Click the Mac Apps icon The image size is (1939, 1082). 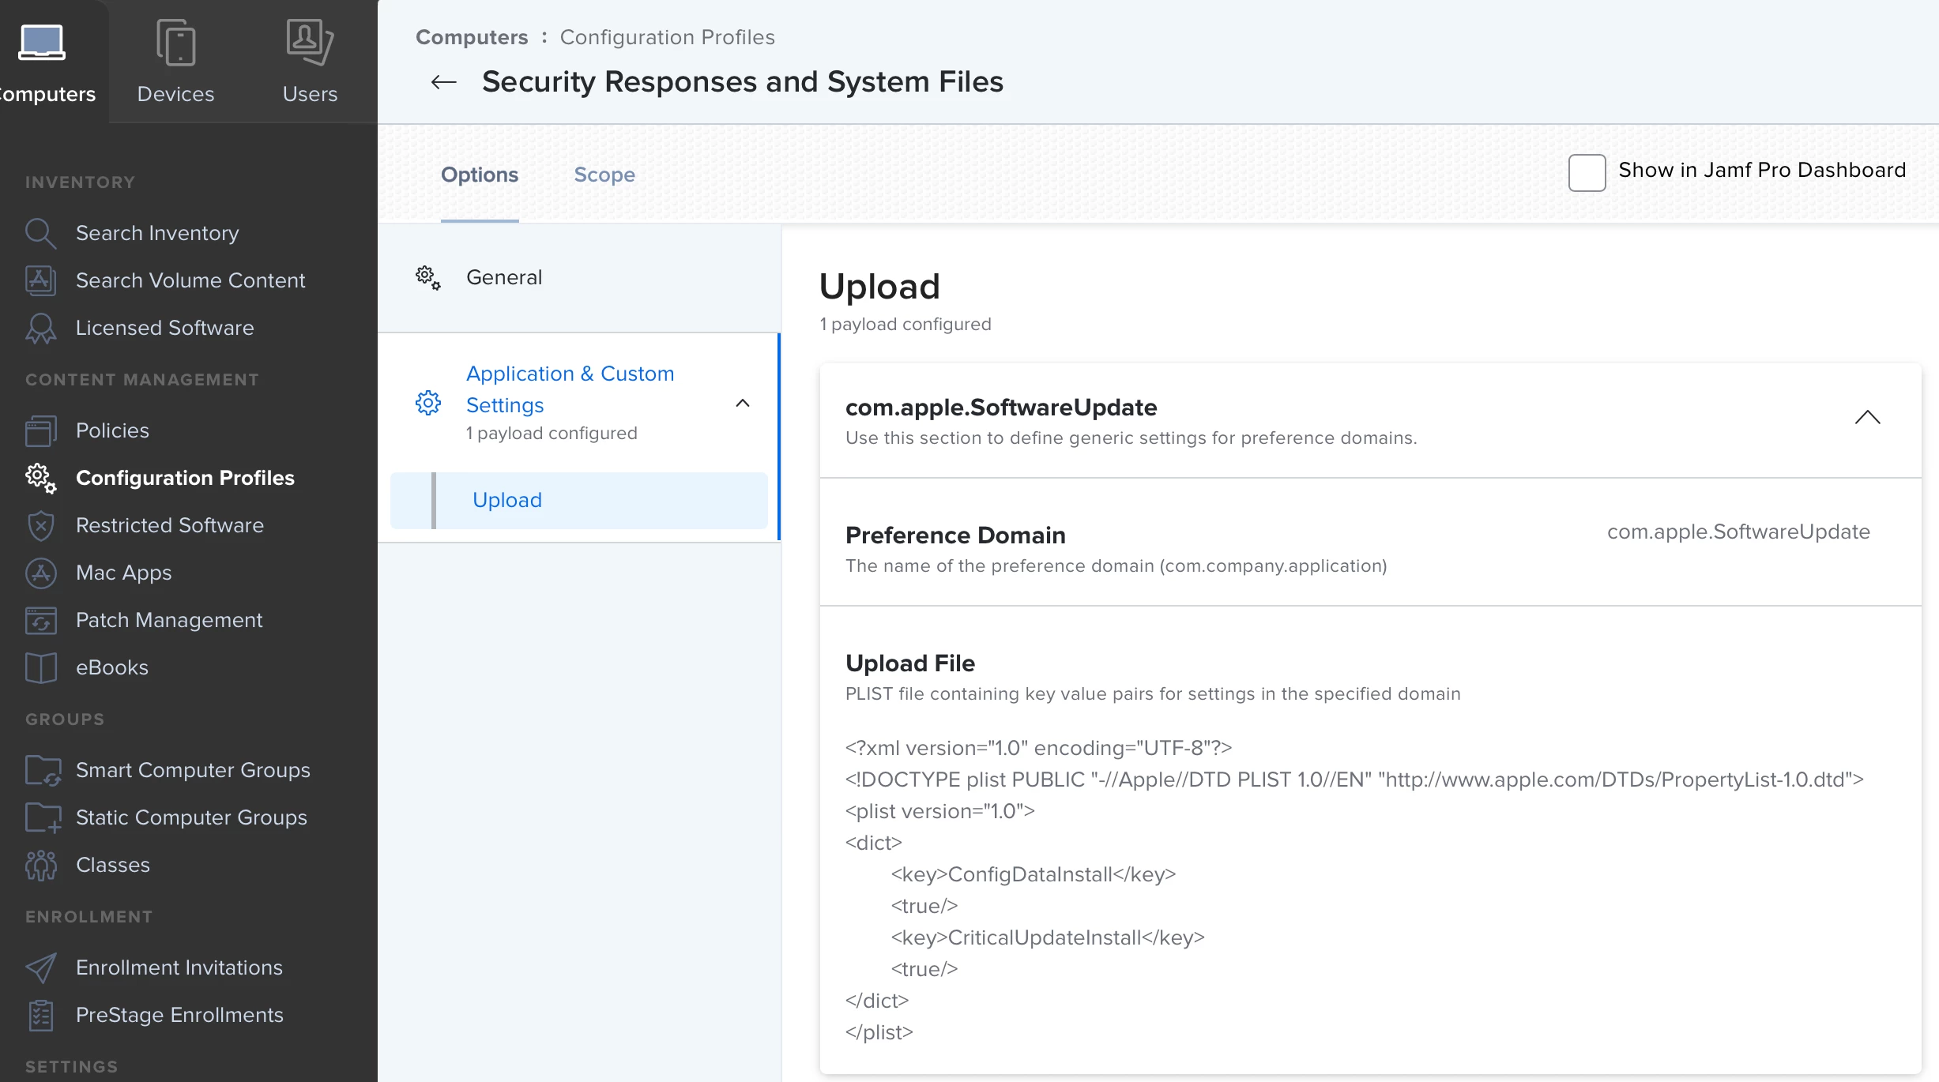[x=40, y=573]
